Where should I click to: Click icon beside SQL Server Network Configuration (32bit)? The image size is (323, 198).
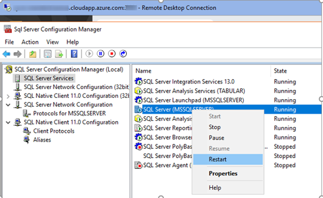(x=18, y=87)
